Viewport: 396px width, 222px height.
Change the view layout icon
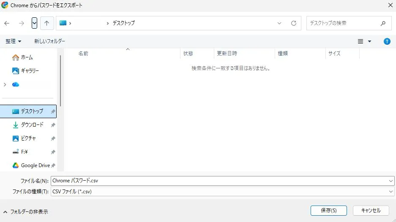(360, 41)
